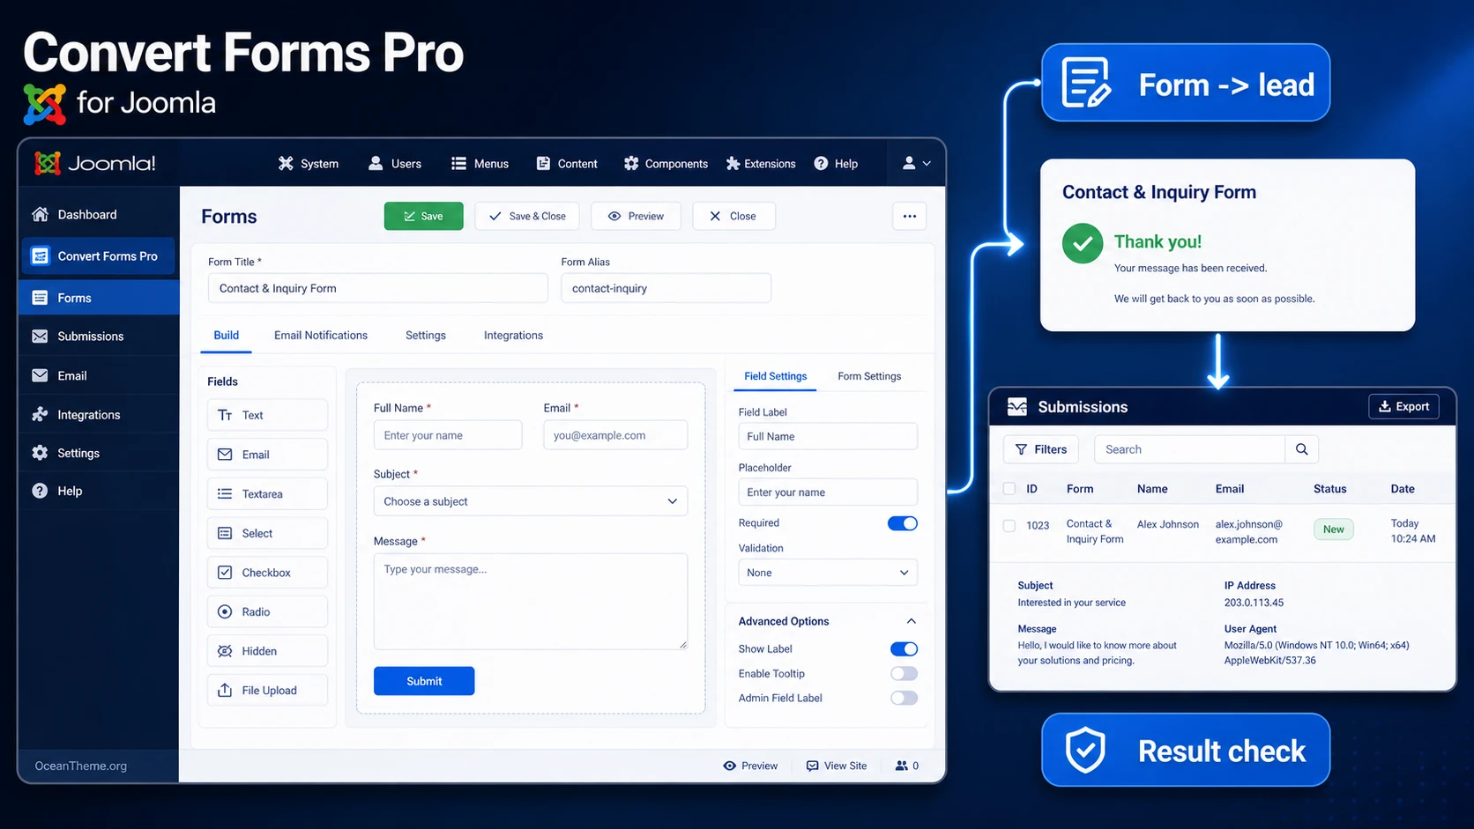
Task: Edit the Field Label input
Action: click(828, 436)
